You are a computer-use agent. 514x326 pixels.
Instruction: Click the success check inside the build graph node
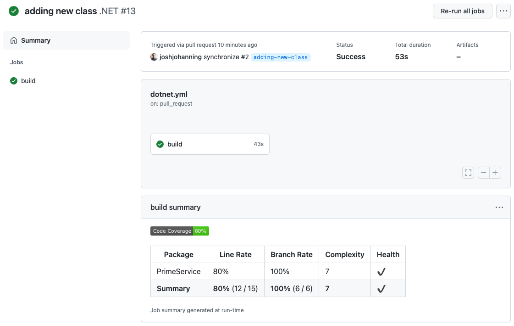[x=160, y=144]
